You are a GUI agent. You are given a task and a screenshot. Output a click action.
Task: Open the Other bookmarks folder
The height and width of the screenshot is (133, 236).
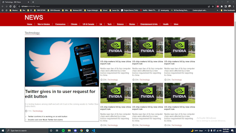pyautogui.click(x=228, y=10)
